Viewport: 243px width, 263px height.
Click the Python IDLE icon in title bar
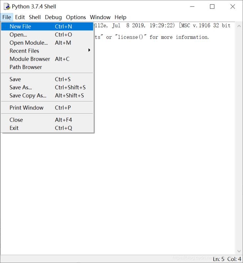point(7,7)
